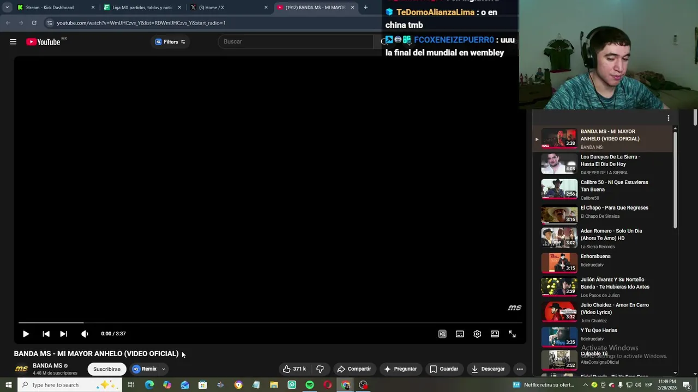Select Julión Álvarez Te Hubieras Ido Antes

click(602, 287)
